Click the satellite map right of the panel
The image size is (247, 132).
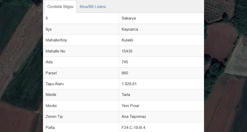point(226,66)
